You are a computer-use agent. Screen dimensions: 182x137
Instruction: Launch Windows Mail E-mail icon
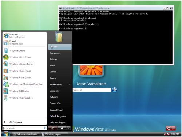tap(6, 43)
